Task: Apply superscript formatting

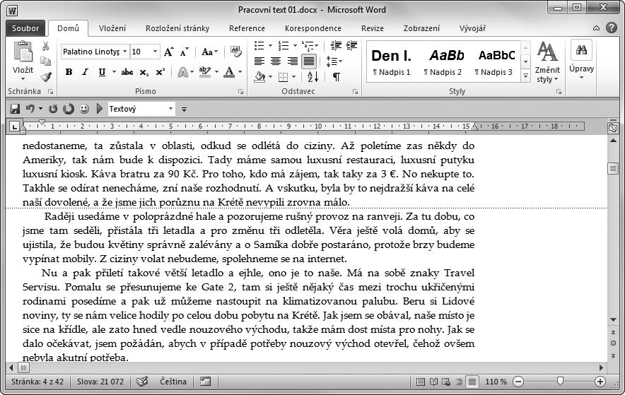Action: click(160, 72)
